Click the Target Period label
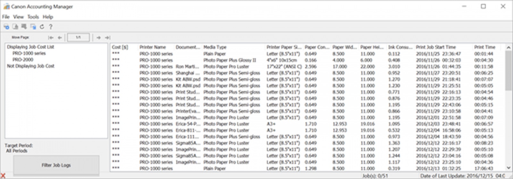513x179 pixels. [19, 145]
